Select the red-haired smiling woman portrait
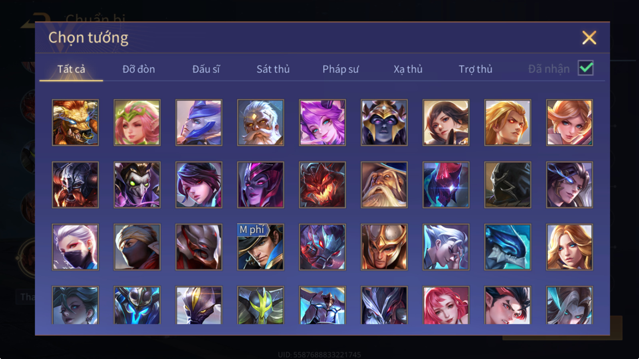This screenshot has width=639, height=359. tap(446, 305)
